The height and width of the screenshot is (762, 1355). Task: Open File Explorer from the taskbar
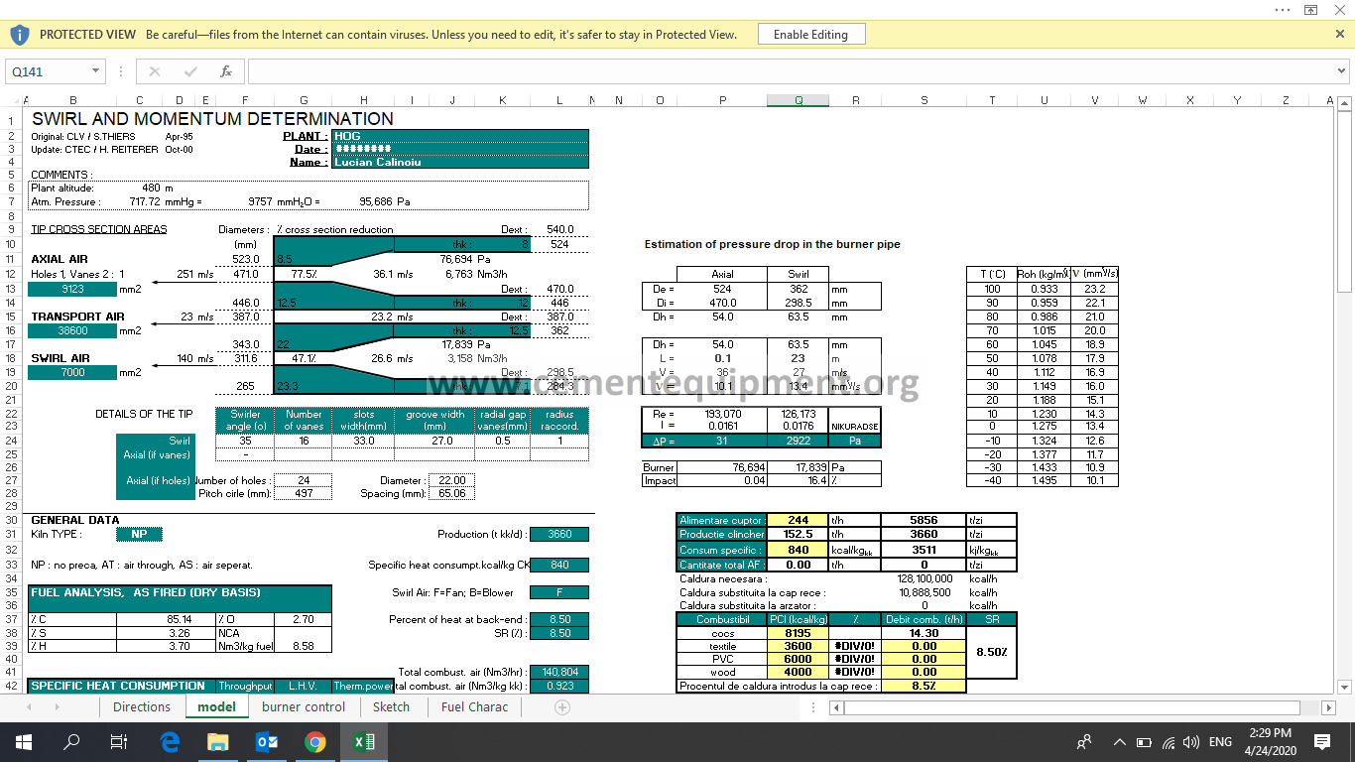pyautogui.click(x=217, y=741)
